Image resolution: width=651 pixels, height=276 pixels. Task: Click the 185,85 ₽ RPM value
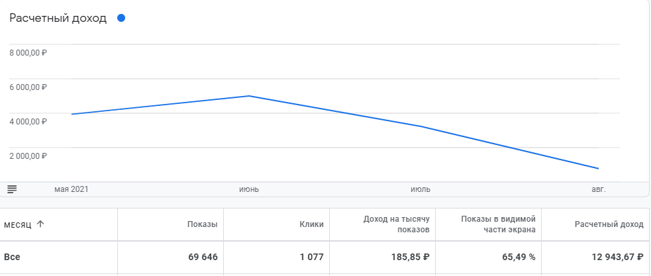pyautogui.click(x=409, y=257)
